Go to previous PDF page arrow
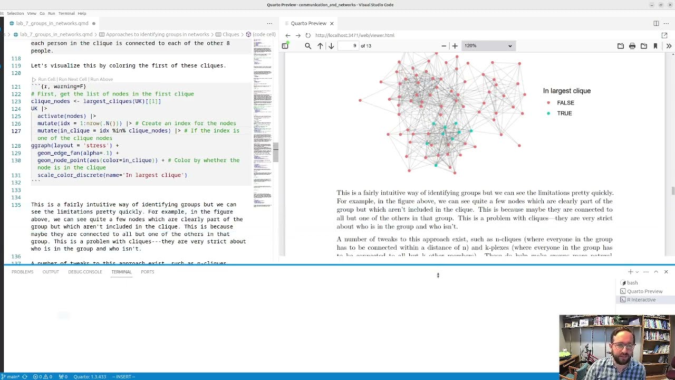 click(x=320, y=46)
